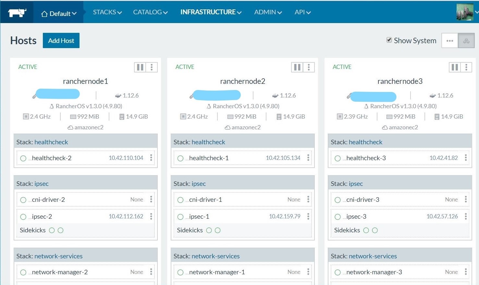Click second sidekick circle under ipsec-1
The width and height of the screenshot is (479, 285).
tap(218, 230)
